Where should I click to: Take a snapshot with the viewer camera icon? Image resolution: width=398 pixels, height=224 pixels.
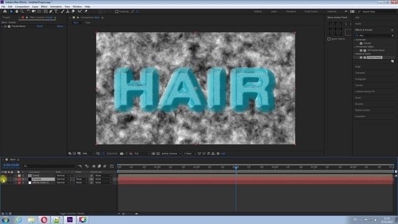tap(122, 154)
